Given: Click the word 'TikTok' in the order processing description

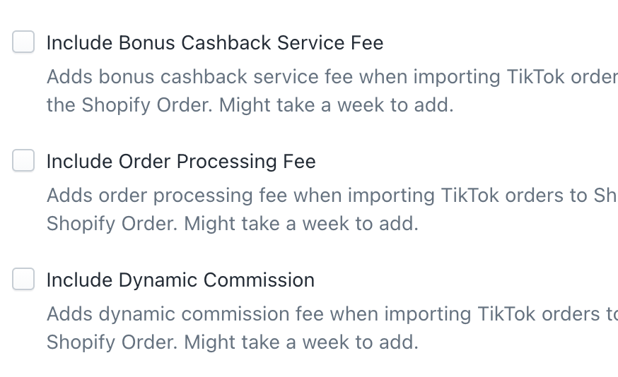Looking at the screenshot, I should 470,196.
